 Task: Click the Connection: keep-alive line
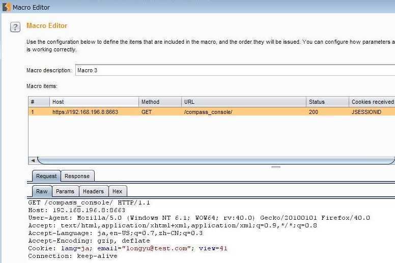(73, 256)
